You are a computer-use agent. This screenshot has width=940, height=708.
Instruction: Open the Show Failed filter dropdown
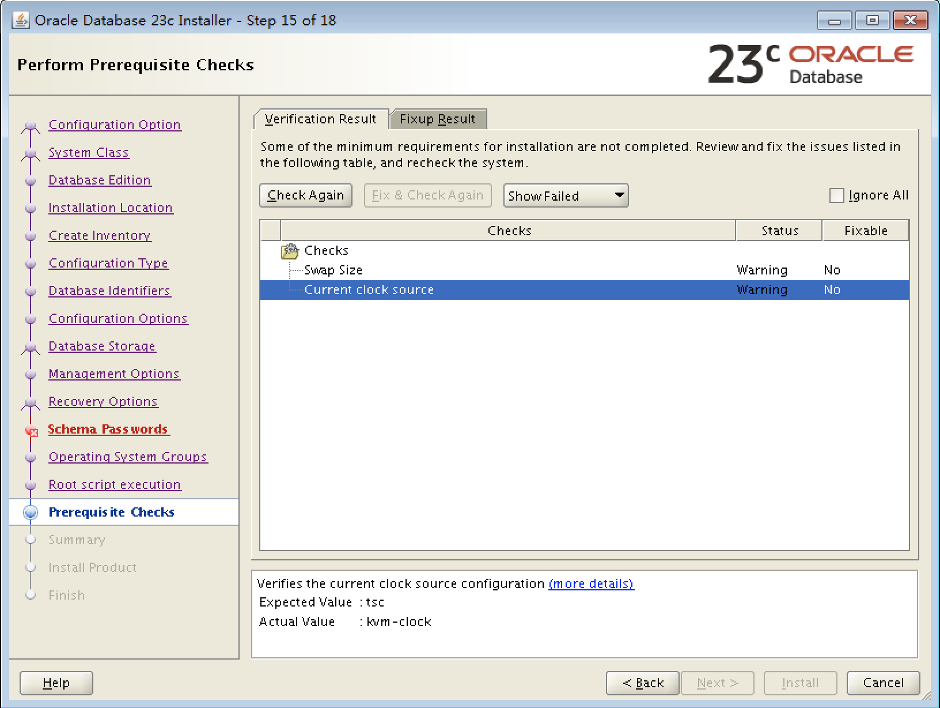[x=566, y=195]
